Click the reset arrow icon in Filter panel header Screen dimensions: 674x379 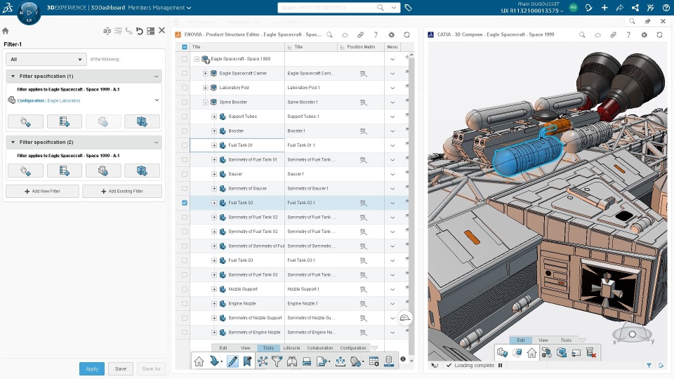click(139, 31)
